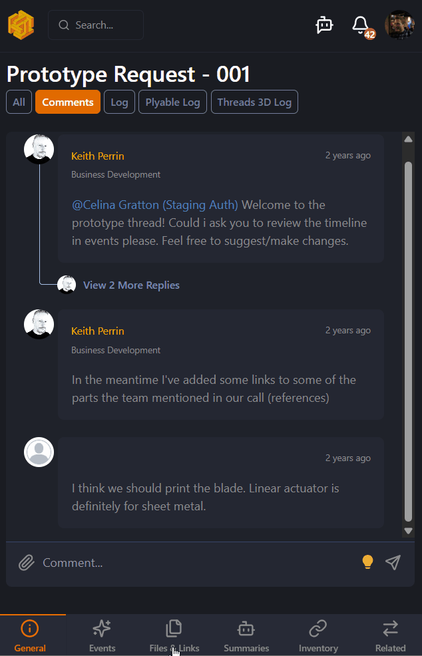
Task: Open notifications bell with 42 badge
Action: (361, 25)
